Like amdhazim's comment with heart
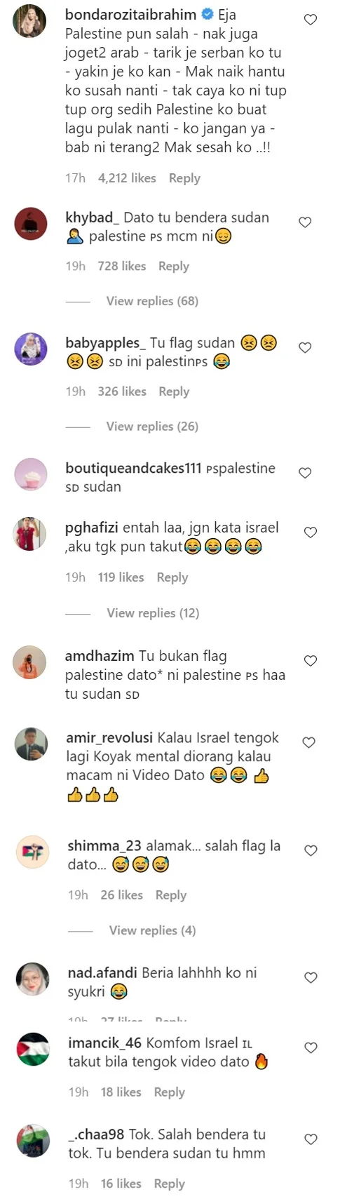 (310, 660)
